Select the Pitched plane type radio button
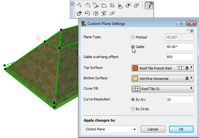Screen dimensions: 199x138 (133, 37)
